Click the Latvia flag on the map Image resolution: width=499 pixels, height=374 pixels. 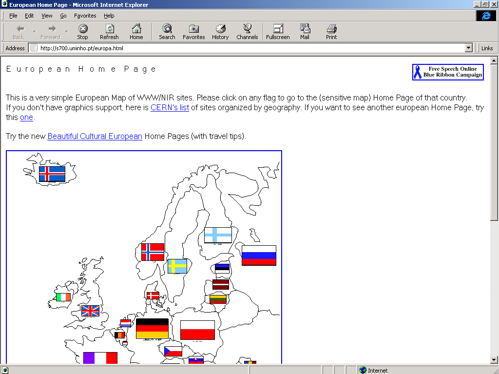click(221, 284)
